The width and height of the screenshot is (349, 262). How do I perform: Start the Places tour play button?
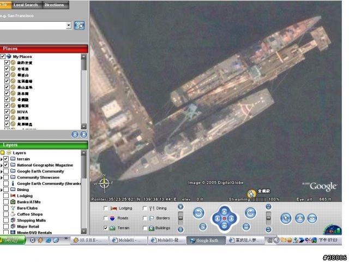coord(75,134)
